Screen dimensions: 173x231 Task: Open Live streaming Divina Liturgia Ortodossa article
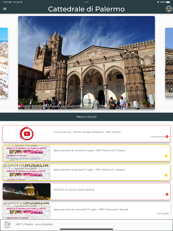pyautogui.click(x=86, y=134)
